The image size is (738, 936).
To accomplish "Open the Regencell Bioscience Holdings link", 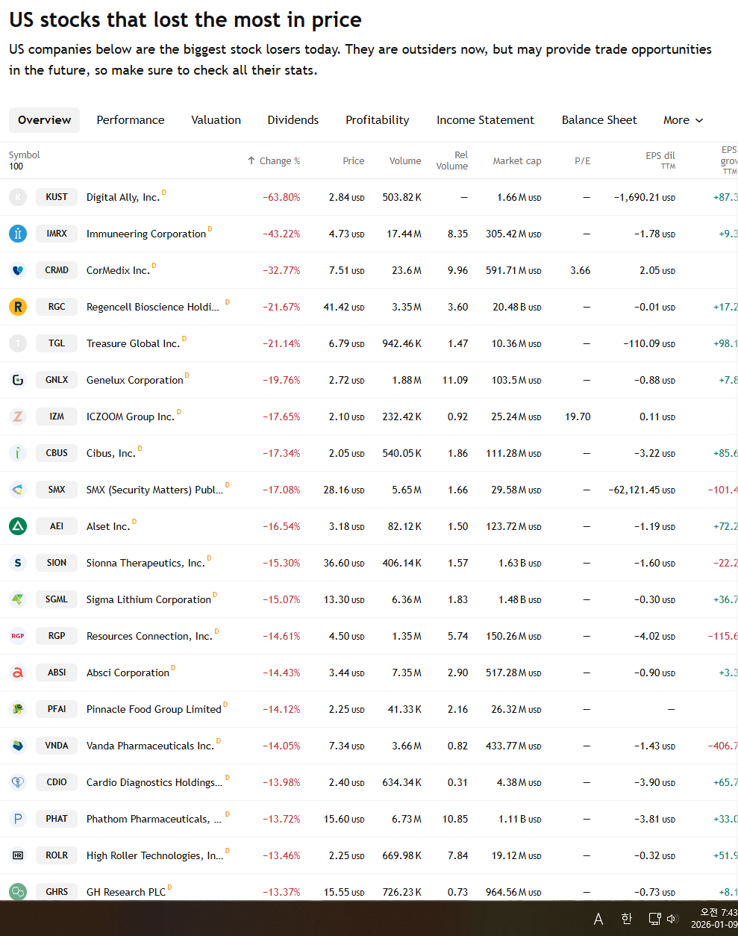I will (x=153, y=307).
